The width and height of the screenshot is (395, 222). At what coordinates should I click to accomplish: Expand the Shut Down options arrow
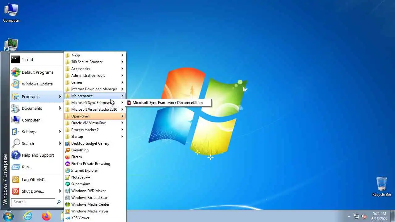pos(60,191)
